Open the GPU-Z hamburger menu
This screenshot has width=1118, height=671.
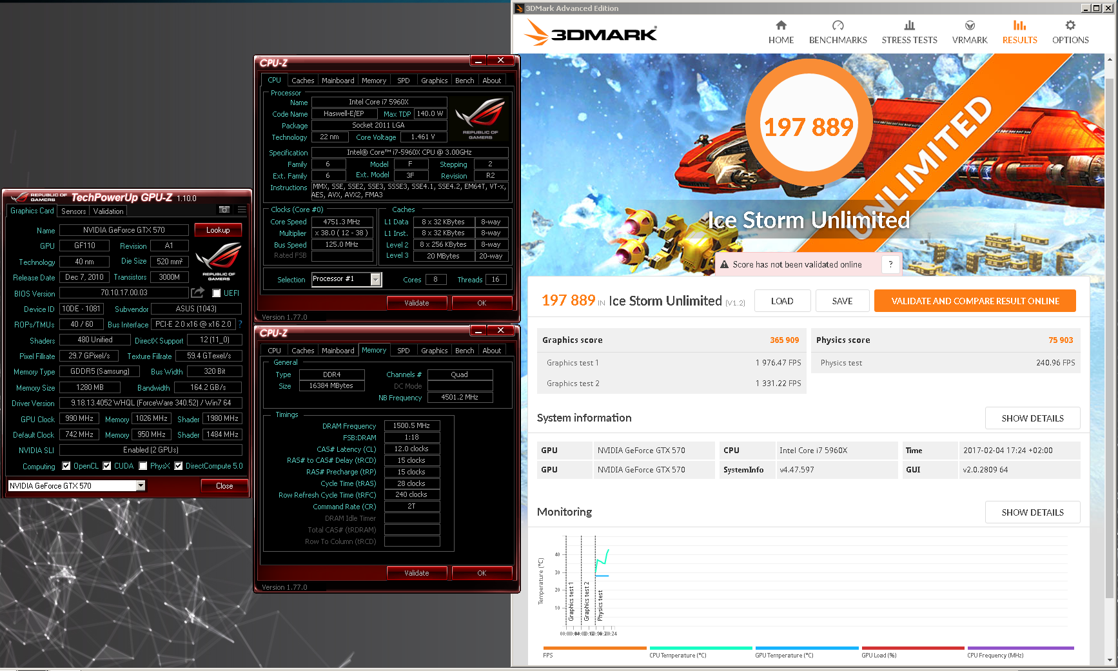click(242, 210)
